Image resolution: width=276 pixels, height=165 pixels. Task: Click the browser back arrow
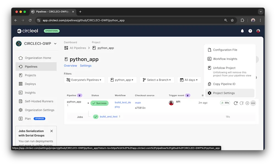(x=16, y=20)
